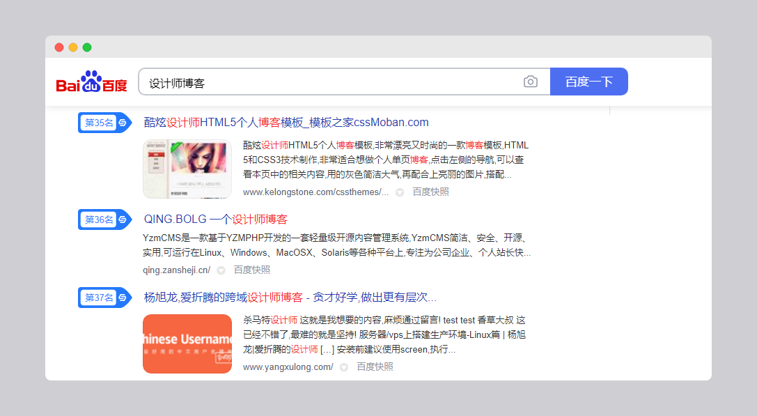Click the swirl icon on 第35名 badge

tap(123, 123)
